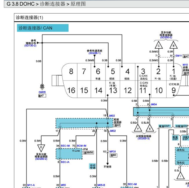This screenshot has height=188, width=189.
Task: Select pin 13 K-线 车身 on connector
Action: click(x=112, y=89)
